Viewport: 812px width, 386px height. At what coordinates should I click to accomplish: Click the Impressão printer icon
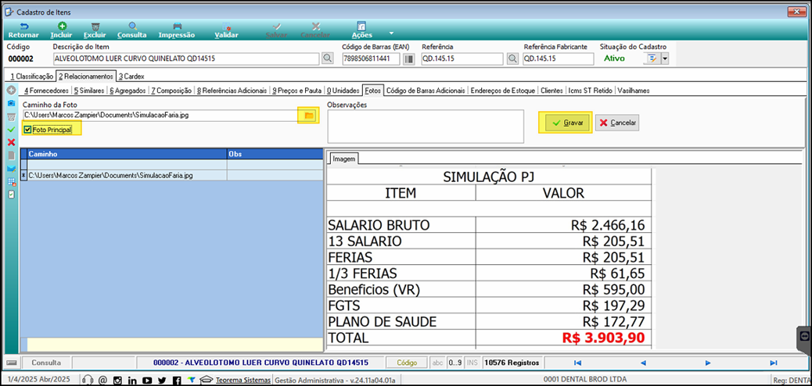(x=177, y=26)
